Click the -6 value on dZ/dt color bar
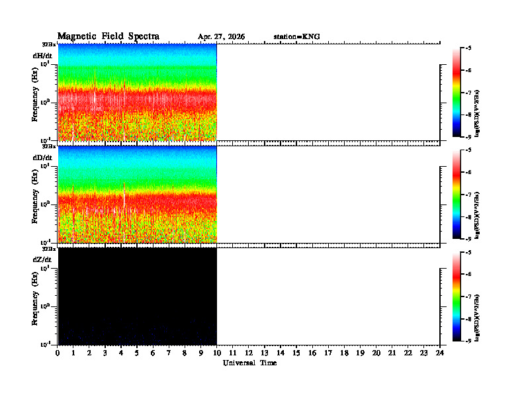Screen dimensions: 524x405 click(468, 275)
